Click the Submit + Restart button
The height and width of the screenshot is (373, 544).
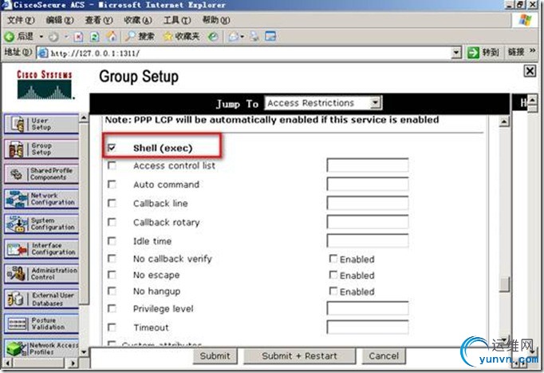(x=299, y=356)
